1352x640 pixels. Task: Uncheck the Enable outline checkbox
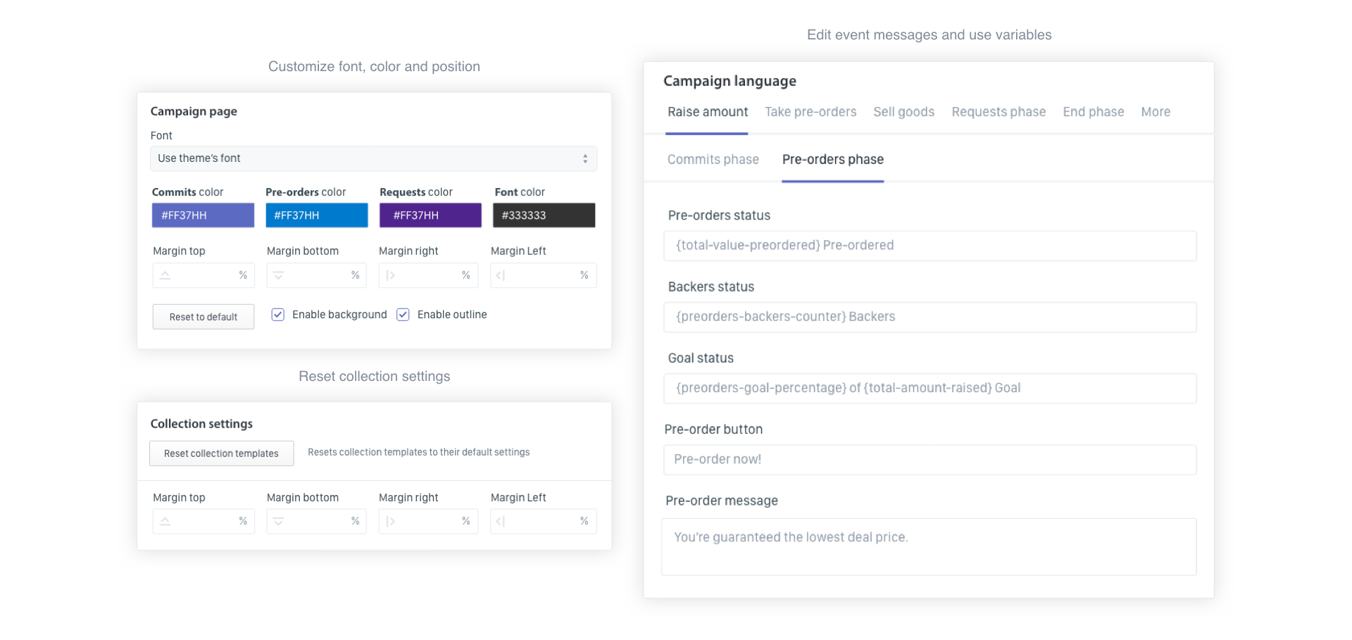(403, 315)
